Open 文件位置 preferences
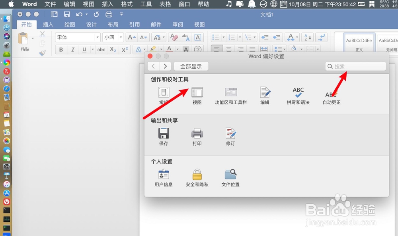Screen dimensions: 398x236 [230, 178]
